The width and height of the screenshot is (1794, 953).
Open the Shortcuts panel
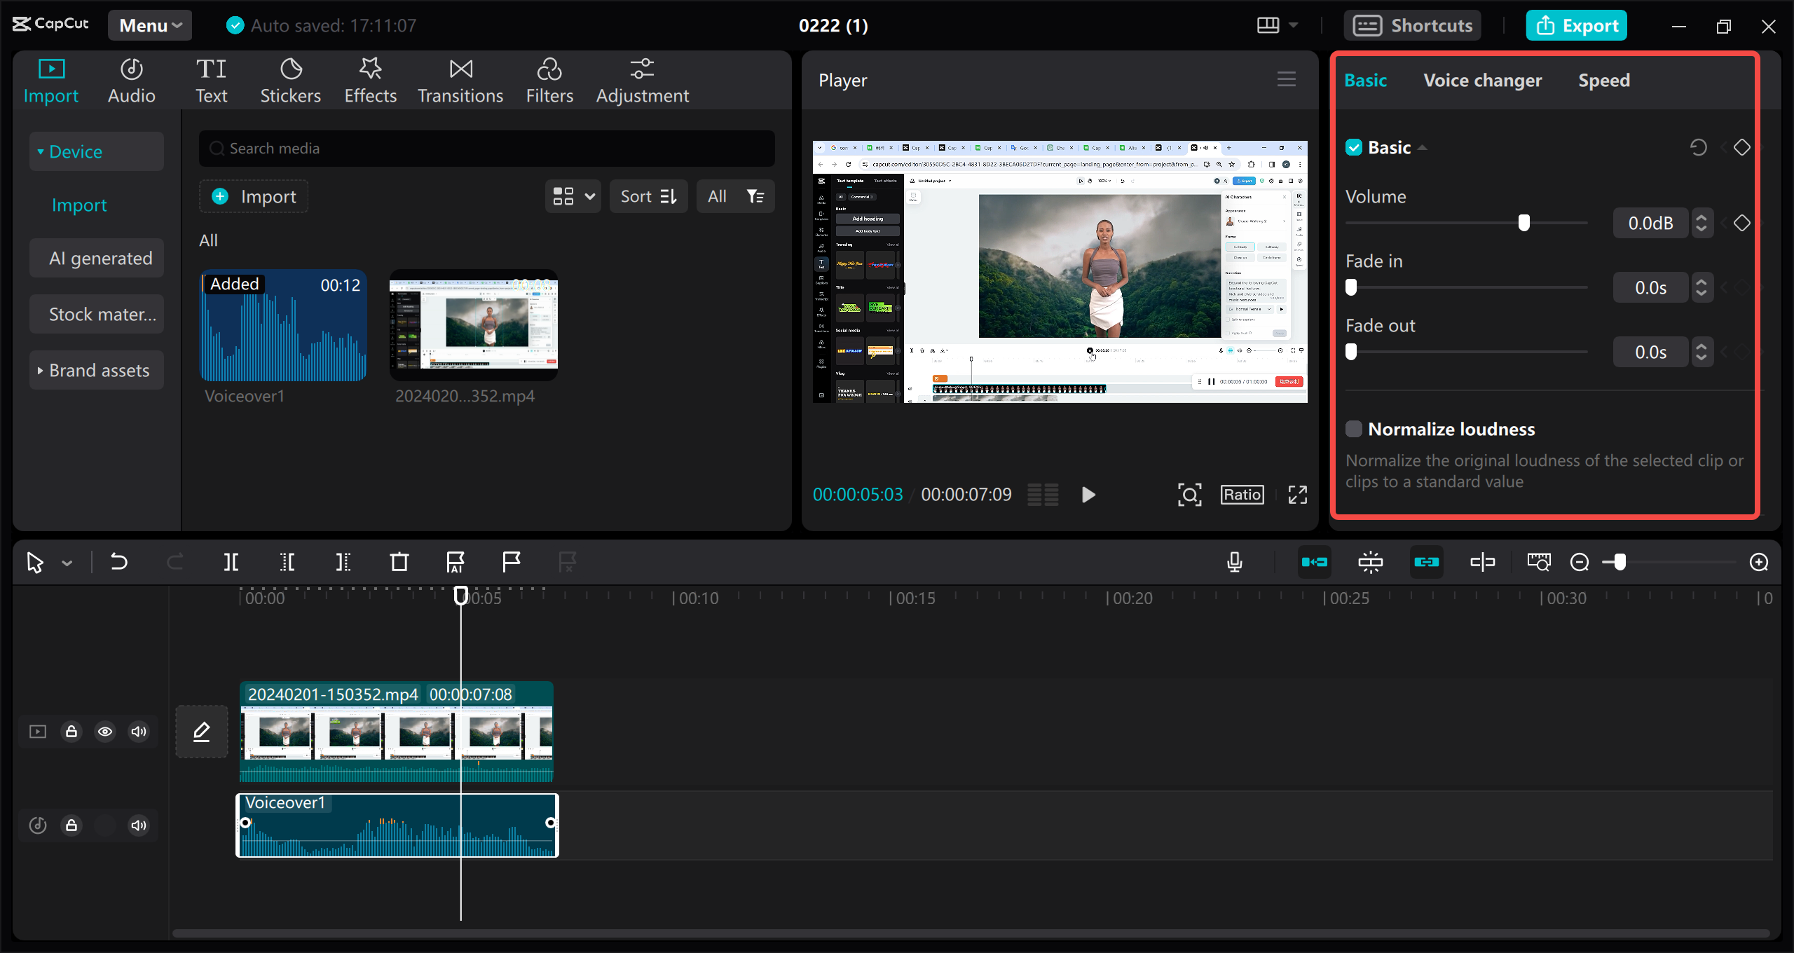coord(1413,25)
